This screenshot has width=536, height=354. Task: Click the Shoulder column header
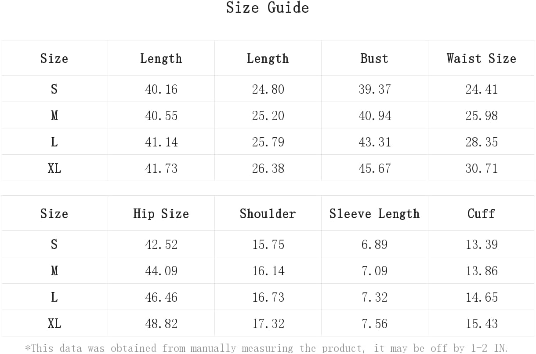[268, 214]
